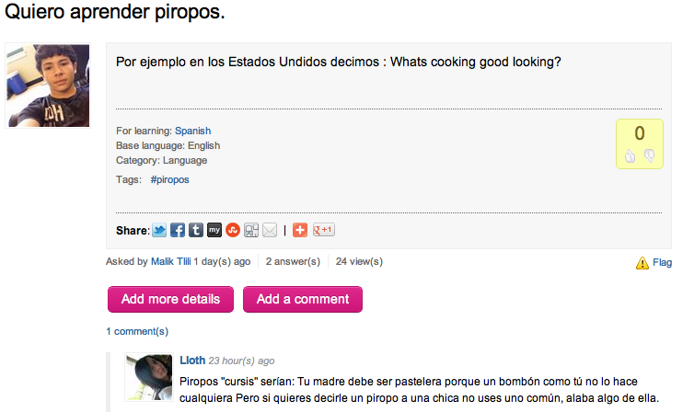Screen dimensions: 683x412
Task: Open Malik Tlili's profile link
Action: coord(170,261)
